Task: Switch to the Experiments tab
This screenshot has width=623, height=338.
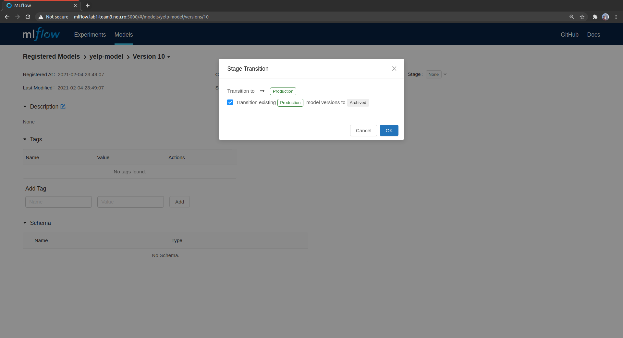Action: (x=90, y=35)
